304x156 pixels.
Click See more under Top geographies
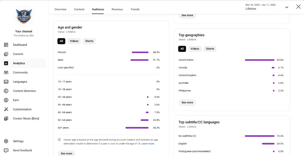[187, 103]
